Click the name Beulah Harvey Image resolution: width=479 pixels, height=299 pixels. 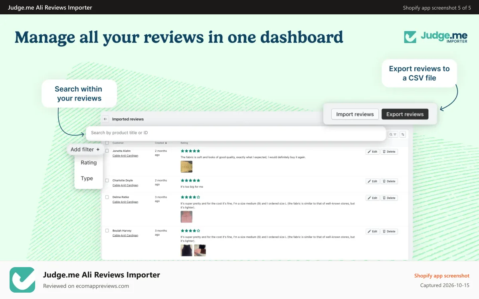click(122, 231)
